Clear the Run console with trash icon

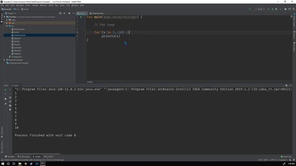[x=10, y=110]
